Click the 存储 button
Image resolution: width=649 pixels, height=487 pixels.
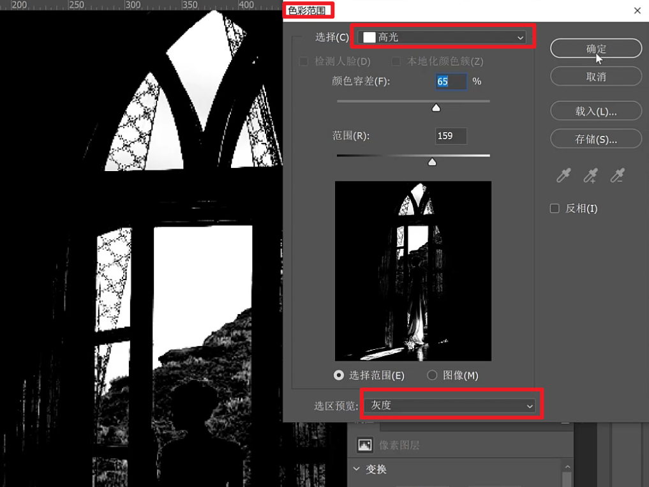point(596,139)
